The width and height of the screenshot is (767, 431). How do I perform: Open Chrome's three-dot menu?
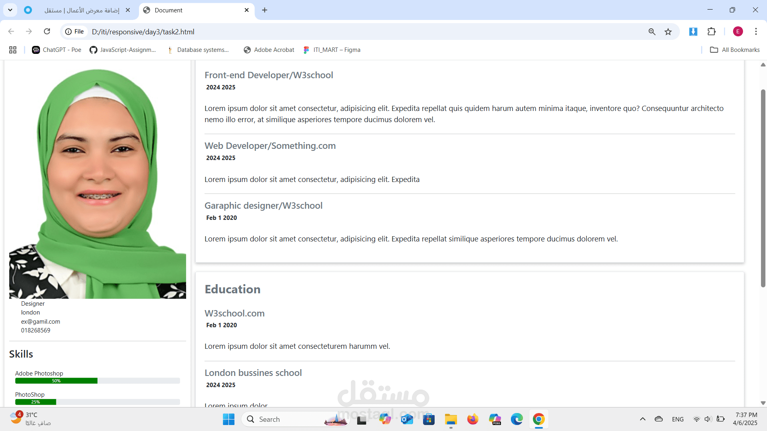pyautogui.click(x=756, y=32)
